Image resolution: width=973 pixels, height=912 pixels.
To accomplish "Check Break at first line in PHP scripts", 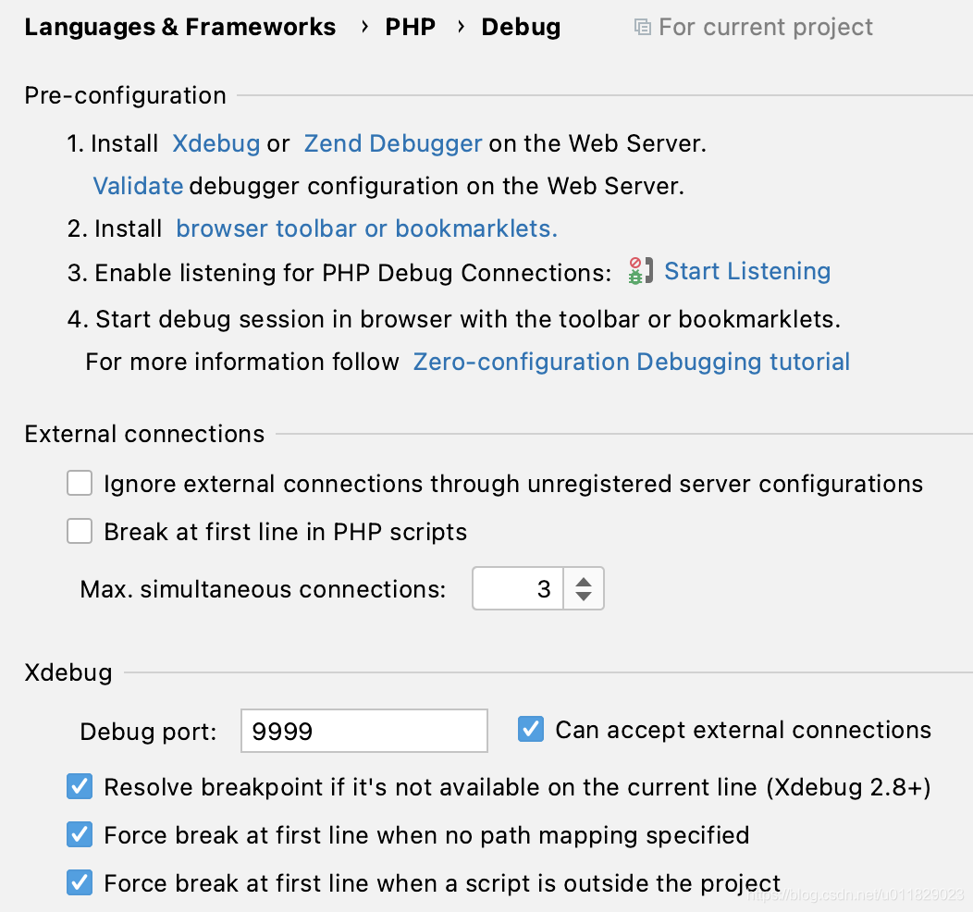I will pyautogui.click(x=80, y=532).
